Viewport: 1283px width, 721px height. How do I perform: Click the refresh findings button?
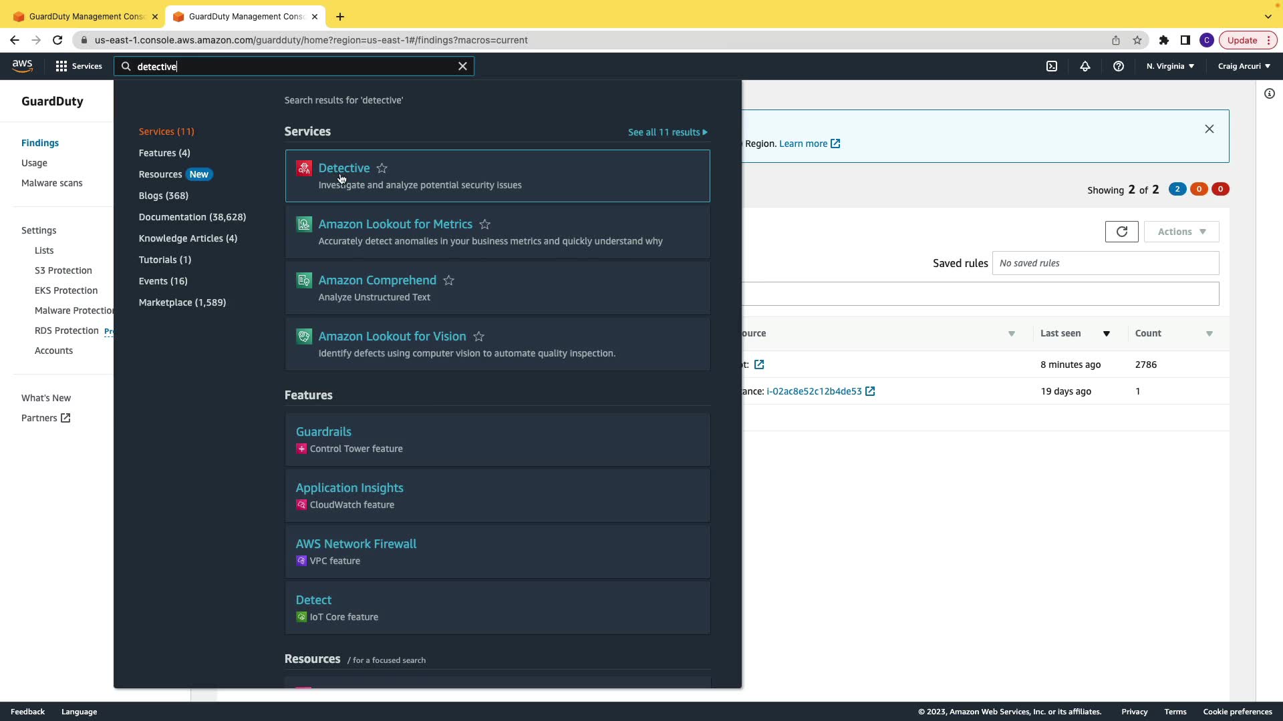point(1121,232)
